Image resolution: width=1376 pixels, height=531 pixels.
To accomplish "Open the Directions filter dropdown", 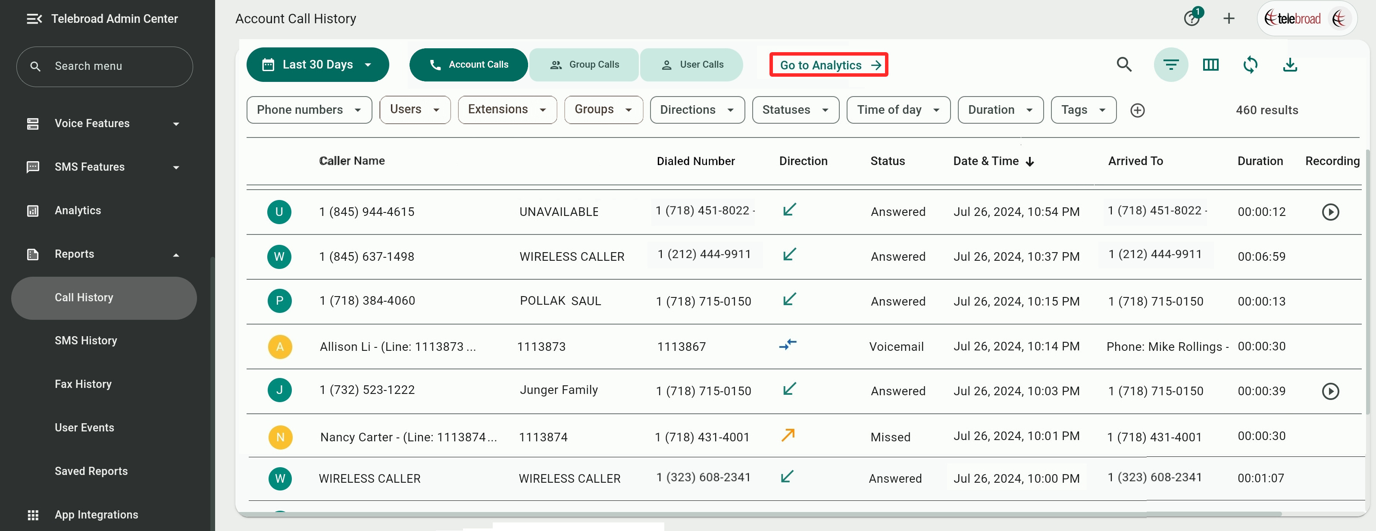I will click(697, 110).
